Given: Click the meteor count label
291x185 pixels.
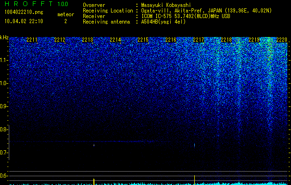Looking at the screenshot, I should pyautogui.click(x=66, y=14).
